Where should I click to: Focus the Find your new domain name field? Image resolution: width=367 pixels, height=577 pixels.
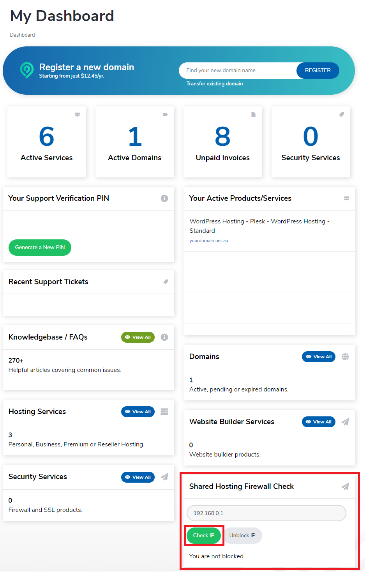coord(238,71)
